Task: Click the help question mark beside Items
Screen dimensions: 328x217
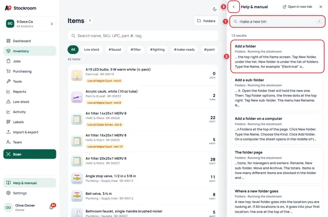Action: click(90, 21)
